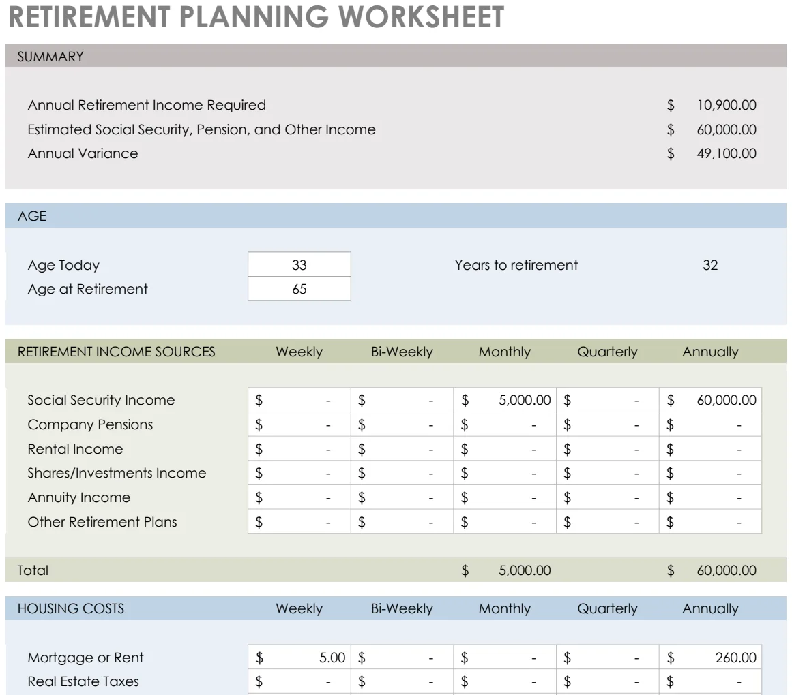Click the Bi-Weekly column header under Housing Costs

point(402,608)
